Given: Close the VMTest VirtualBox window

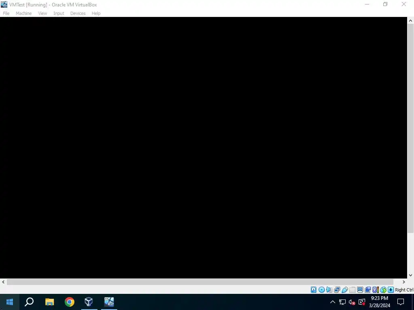Looking at the screenshot, I should tap(404, 4).
